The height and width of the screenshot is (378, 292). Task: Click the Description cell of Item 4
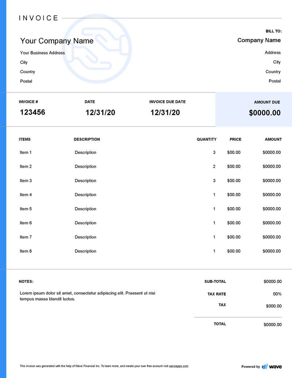tap(85, 195)
